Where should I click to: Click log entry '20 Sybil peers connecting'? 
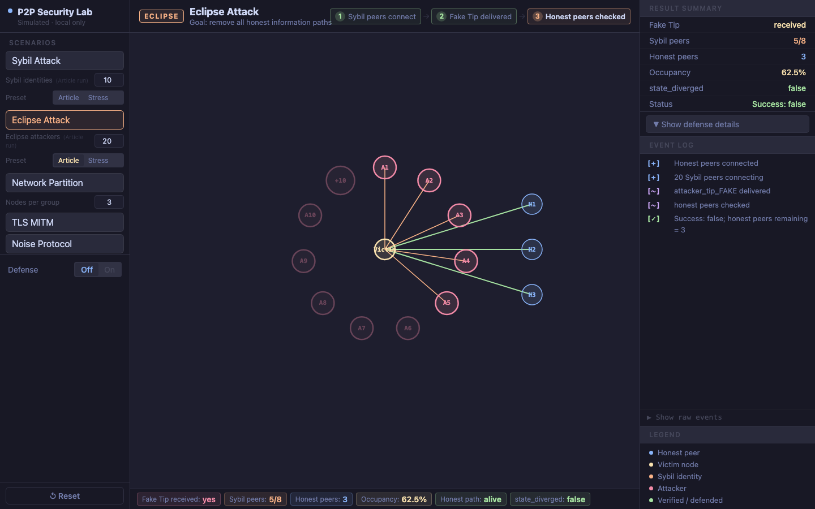(x=719, y=177)
